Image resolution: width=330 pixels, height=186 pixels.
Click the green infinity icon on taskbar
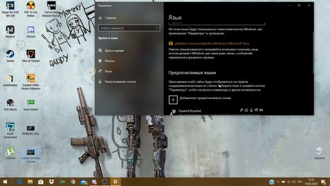pos(62,182)
